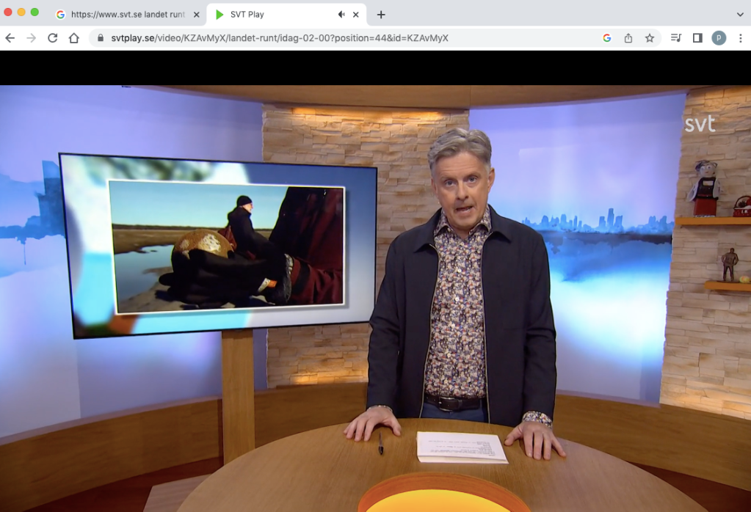Screen dimensions: 751x512
Task: Switch to the svt.se landet runt tab
Action: [x=125, y=15]
